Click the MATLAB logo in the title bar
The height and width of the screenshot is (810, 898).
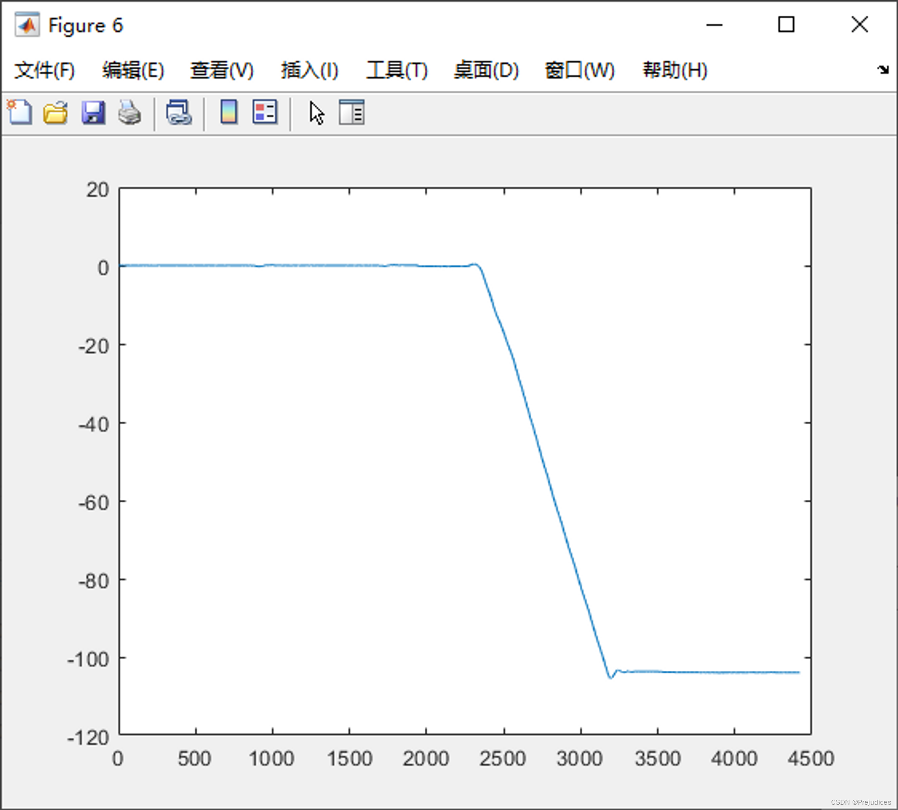[27, 25]
